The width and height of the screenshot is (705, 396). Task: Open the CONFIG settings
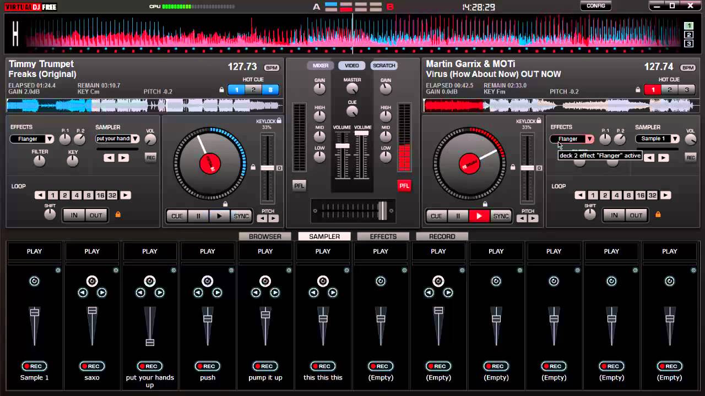click(596, 6)
